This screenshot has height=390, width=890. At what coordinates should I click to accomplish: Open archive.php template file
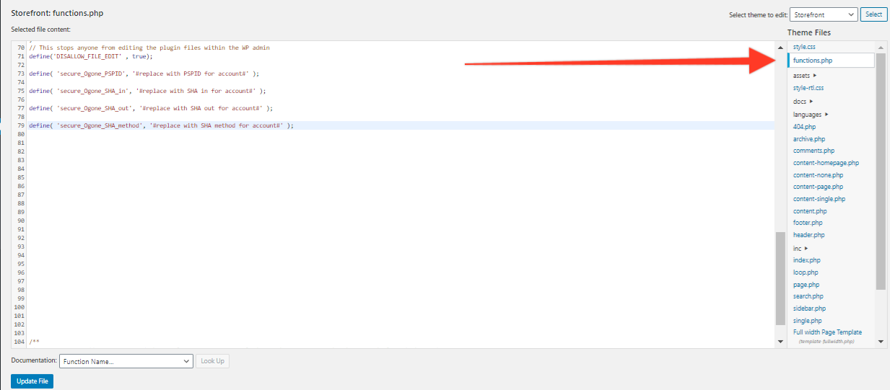(x=809, y=139)
